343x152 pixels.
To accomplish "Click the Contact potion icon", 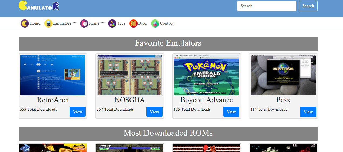I will point(155,23).
